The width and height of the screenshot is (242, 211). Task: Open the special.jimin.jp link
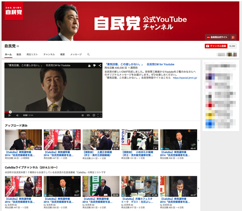click(185, 78)
